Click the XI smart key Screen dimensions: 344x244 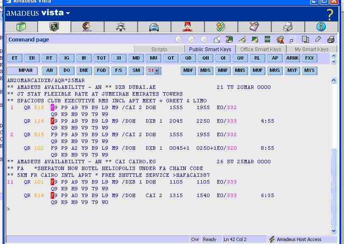[119, 58]
